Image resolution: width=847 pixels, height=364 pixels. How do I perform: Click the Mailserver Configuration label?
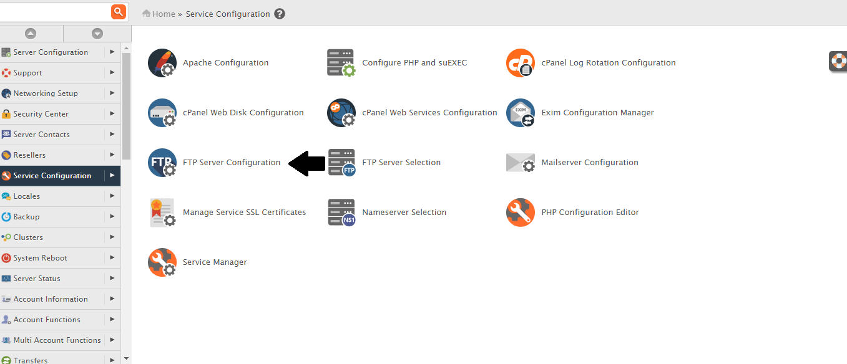[590, 163]
